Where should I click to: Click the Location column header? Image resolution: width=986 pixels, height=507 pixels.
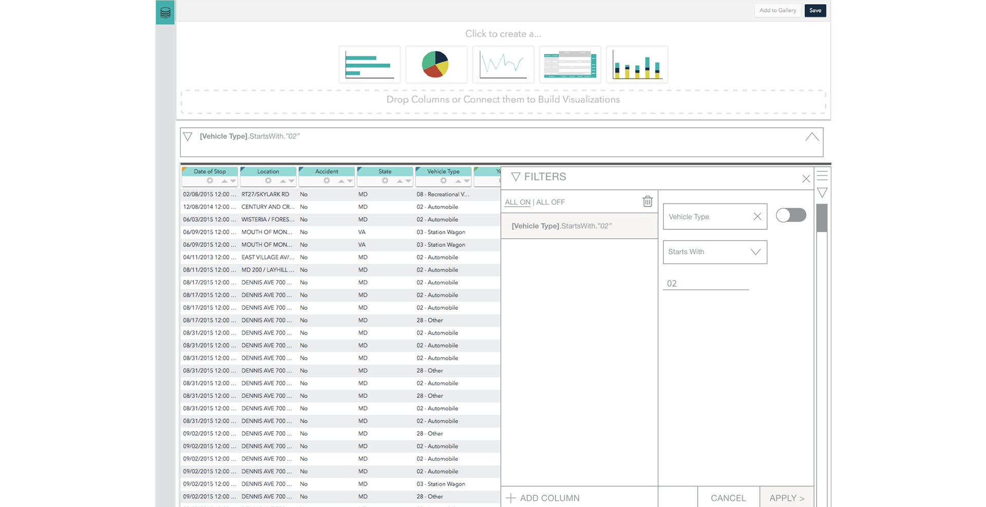pyautogui.click(x=268, y=171)
